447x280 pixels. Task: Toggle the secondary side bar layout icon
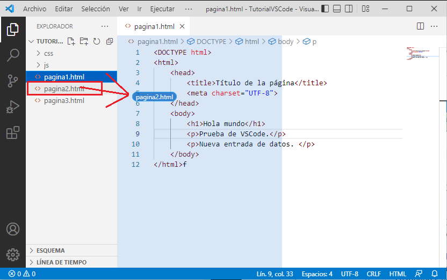(349, 9)
